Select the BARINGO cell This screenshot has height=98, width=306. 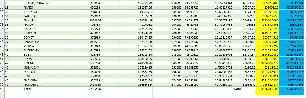47,12
